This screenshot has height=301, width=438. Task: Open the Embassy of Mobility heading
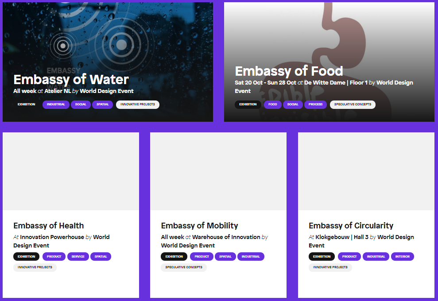click(x=199, y=226)
